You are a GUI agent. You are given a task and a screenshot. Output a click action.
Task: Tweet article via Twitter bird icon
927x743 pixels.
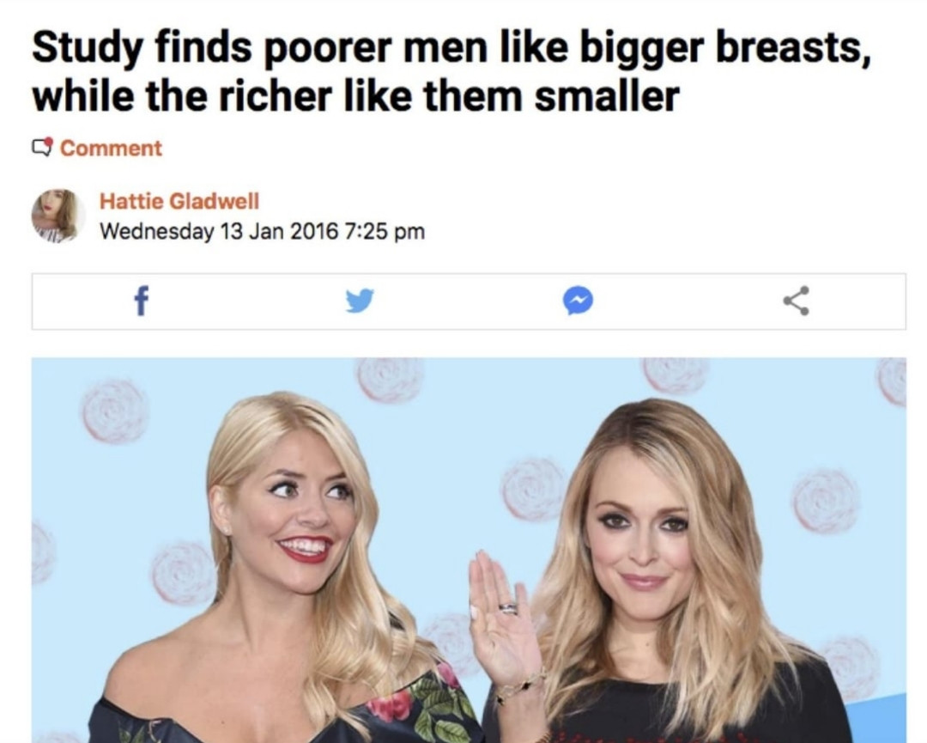(360, 301)
